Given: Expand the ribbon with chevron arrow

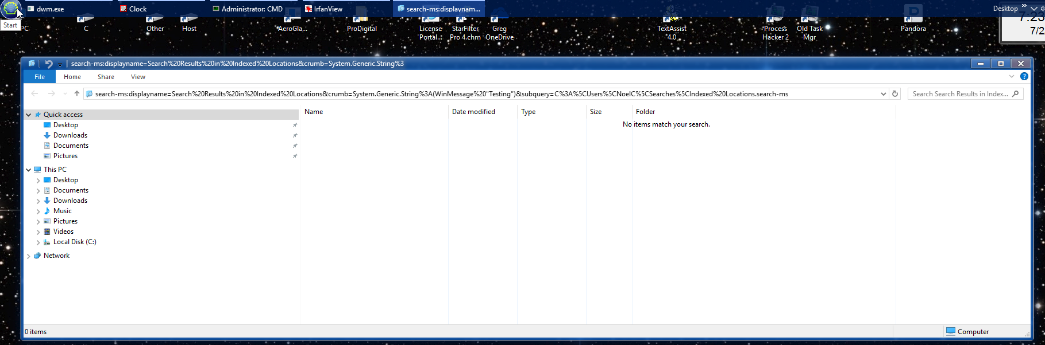Looking at the screenshot, I should point(1011,77).
